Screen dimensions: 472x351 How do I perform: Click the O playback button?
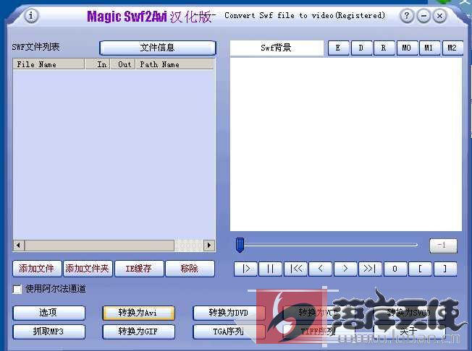(x=395, y=269)
